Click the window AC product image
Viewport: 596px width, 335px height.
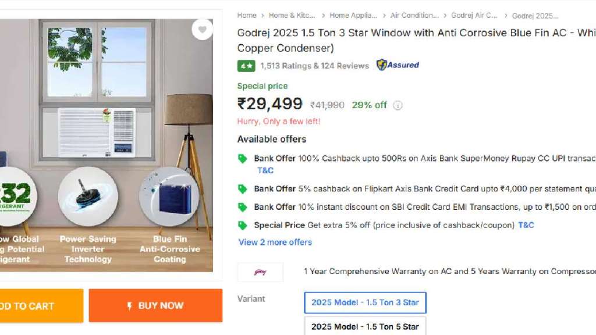(97, 133)
